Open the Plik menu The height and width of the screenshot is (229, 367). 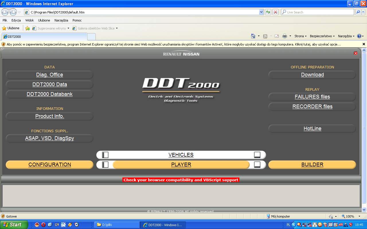coord(5,20)
